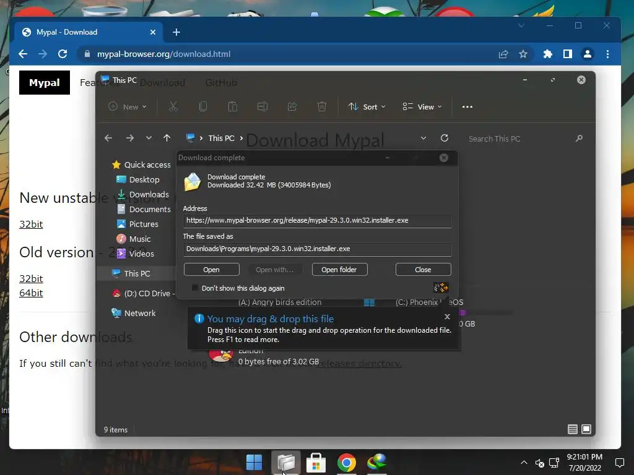Select Videos in navigation pane

[135, 254]
